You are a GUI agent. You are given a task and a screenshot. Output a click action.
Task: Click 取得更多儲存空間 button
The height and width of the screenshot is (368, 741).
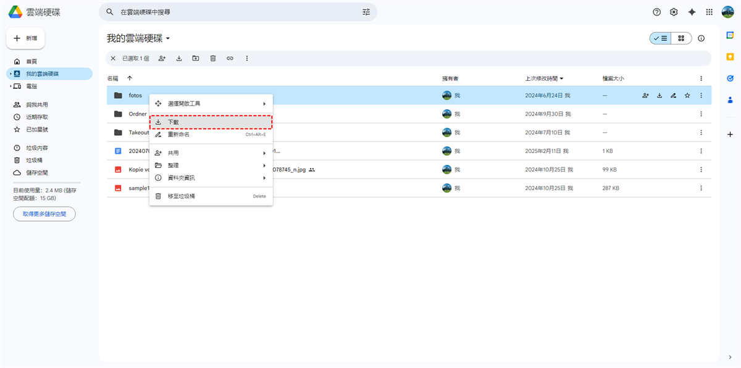click(x=44, y=214)
